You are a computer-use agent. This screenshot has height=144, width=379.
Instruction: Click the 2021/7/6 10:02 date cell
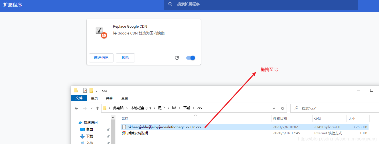[x=285, y=127]
